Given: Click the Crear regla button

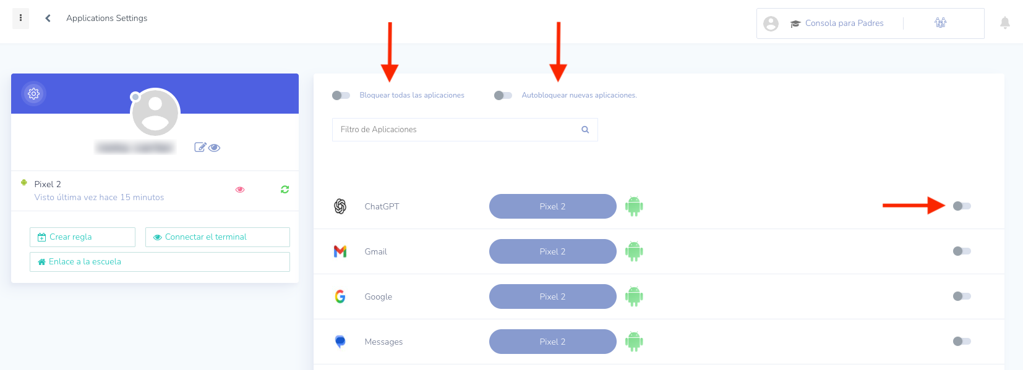Looking at the screenshot, I should [82, 237].
